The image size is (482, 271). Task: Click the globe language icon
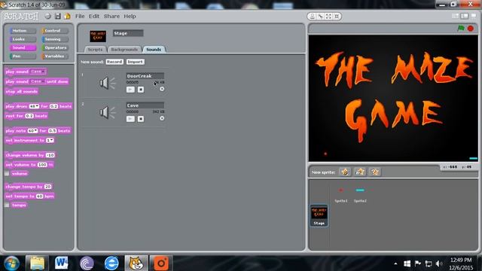[x=48, y=17]
